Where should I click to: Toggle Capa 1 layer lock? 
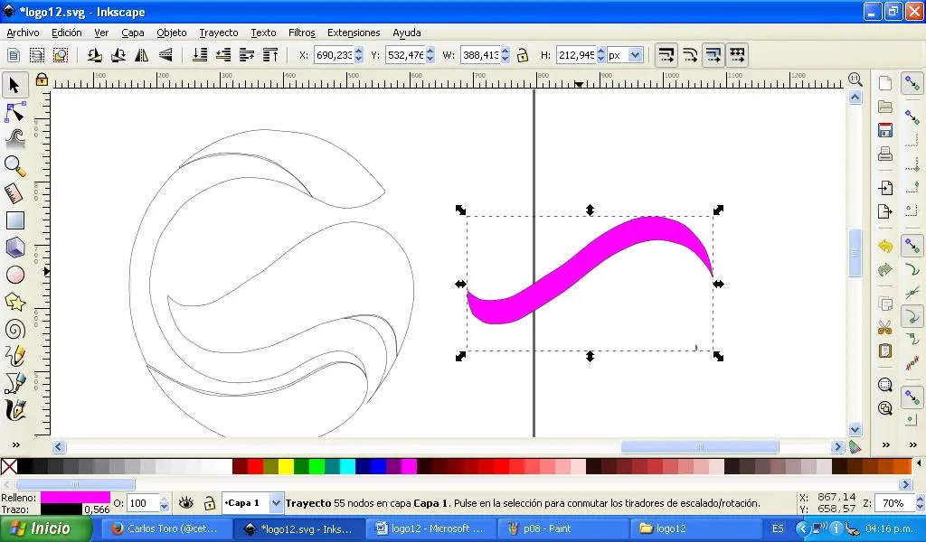(x=209, y=502)
